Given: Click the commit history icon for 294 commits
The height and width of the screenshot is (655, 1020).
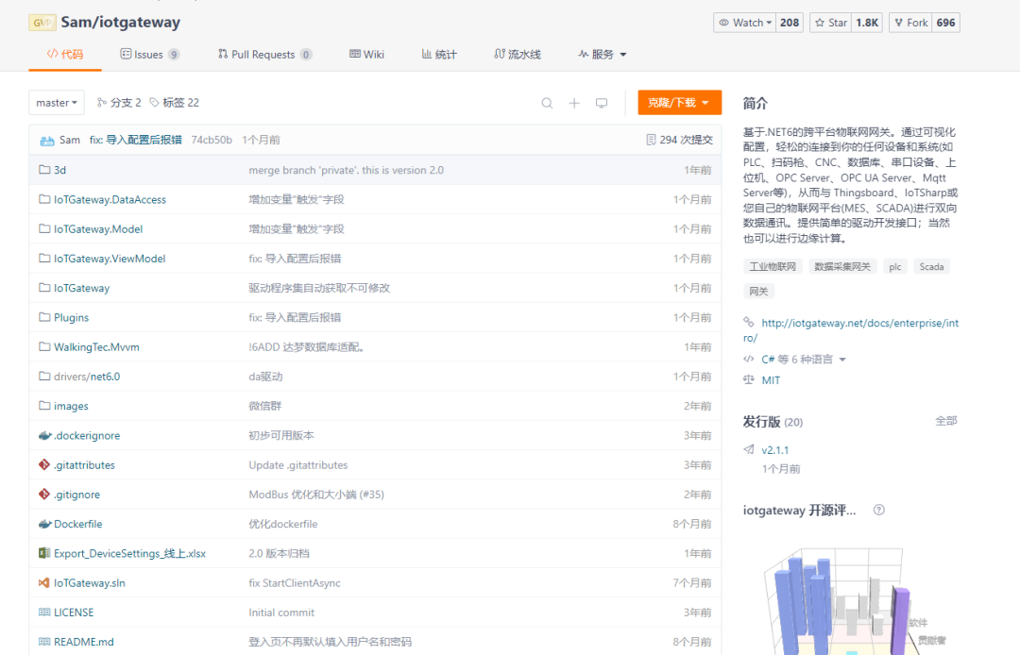Looking at the screenshot, I should click(x=651, y=140).
